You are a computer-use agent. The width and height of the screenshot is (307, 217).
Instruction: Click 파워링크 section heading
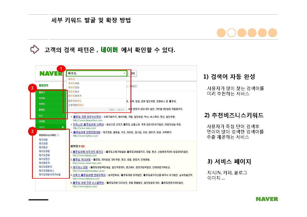click(x=75, y=146)
